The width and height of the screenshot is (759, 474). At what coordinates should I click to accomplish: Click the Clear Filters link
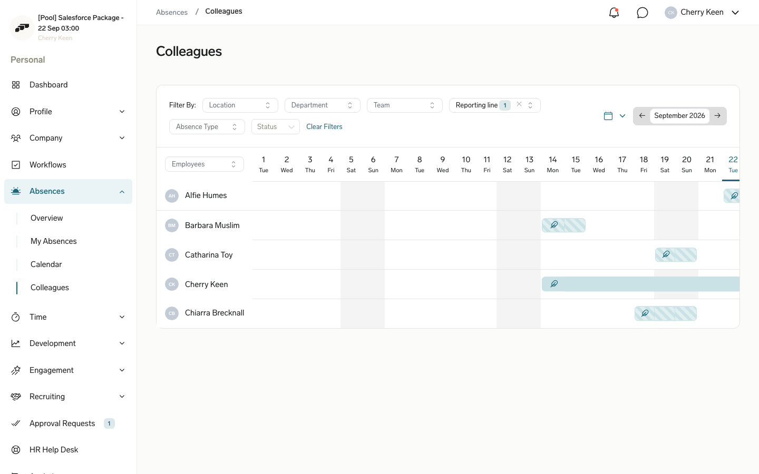pos(324,127)
